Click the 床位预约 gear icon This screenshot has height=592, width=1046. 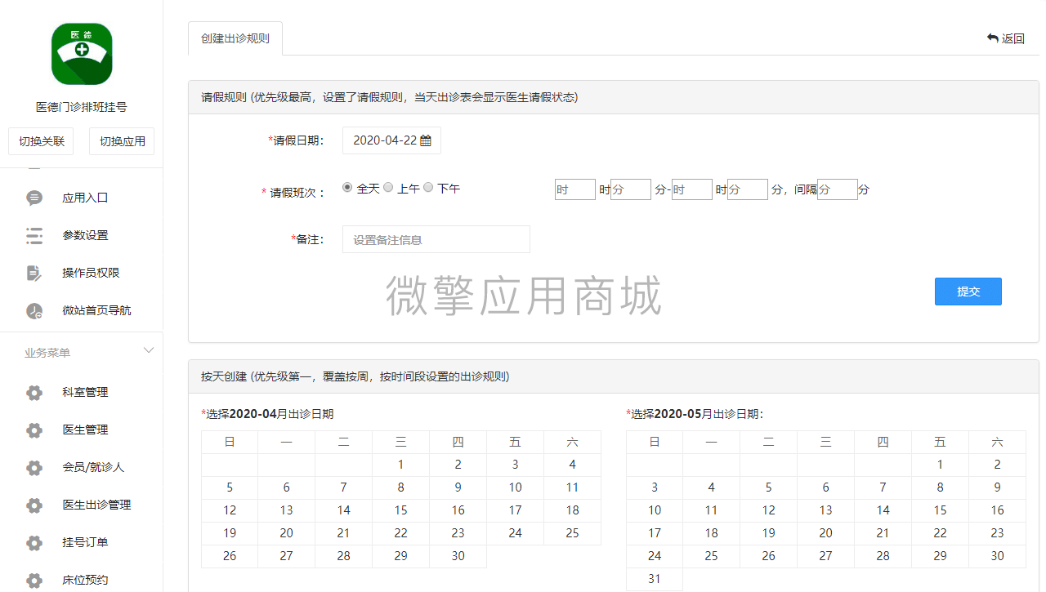click(34, 581)
